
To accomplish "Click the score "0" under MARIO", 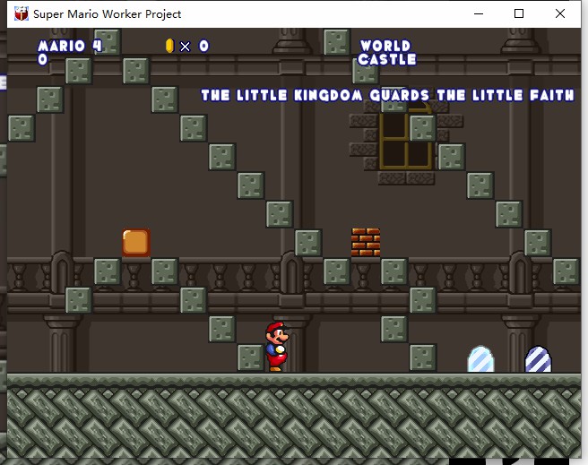I will click(x=42, y=59).
